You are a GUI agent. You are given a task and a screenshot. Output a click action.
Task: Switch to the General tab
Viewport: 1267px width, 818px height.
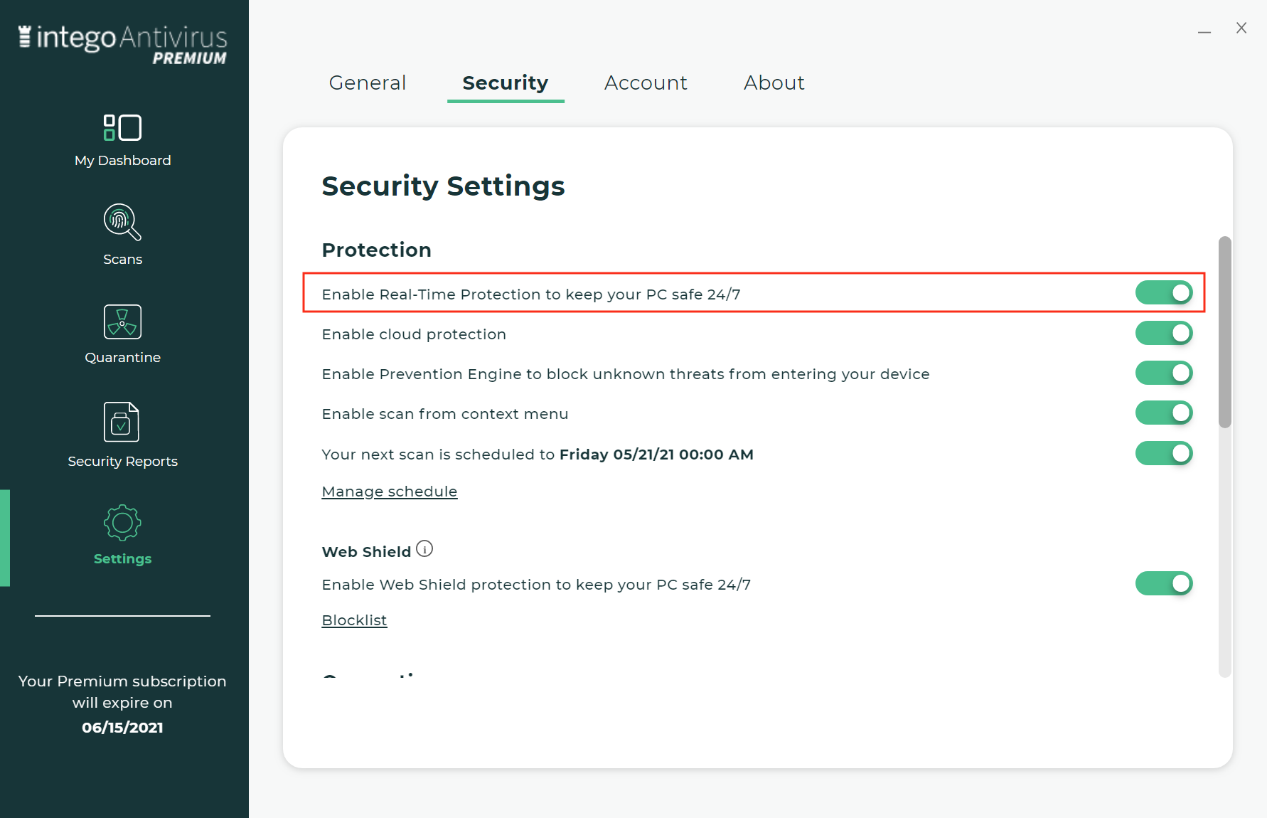pyautogui.click(x=368, y=83)
